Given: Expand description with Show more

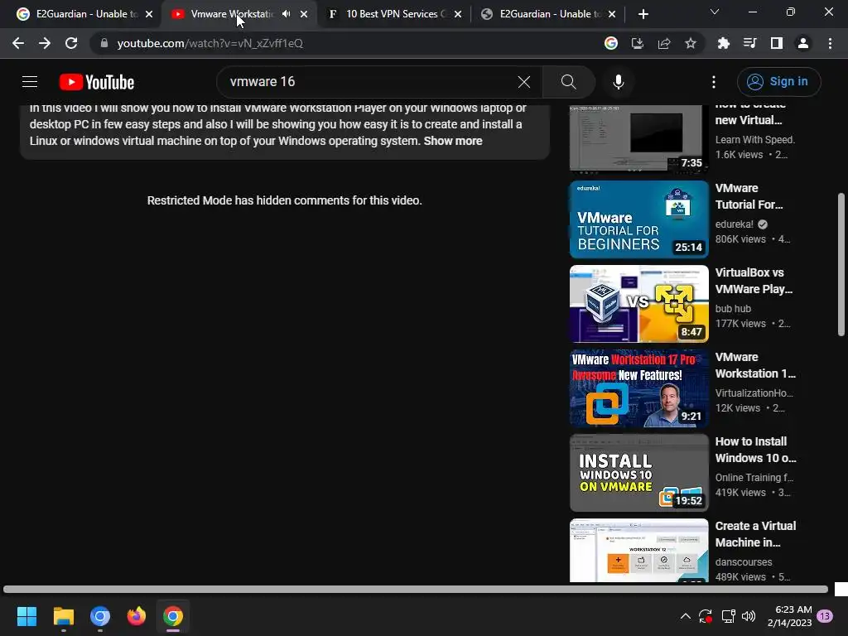Looking at the screenshot, I should click(453, 141).
